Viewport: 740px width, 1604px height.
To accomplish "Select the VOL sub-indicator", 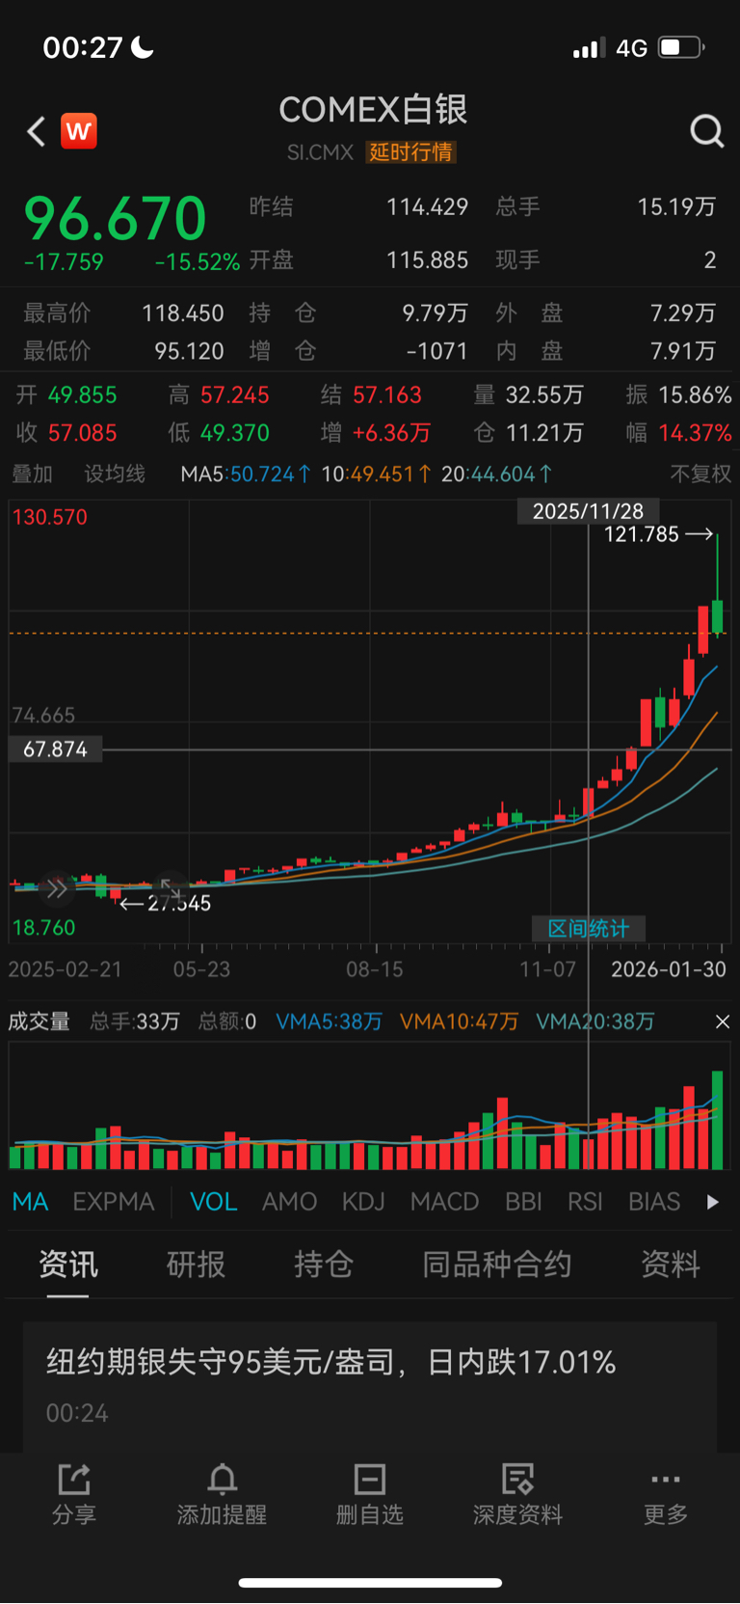I will click(213, 1202).
